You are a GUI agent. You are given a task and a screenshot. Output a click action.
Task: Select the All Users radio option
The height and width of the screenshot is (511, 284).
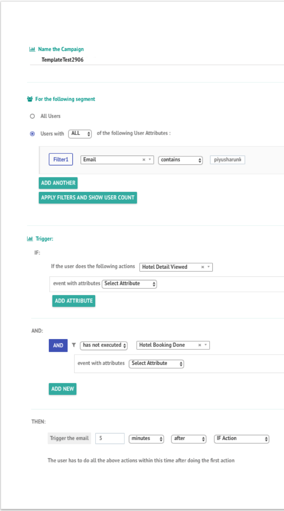pyautogui.click(x=32, y=116)
